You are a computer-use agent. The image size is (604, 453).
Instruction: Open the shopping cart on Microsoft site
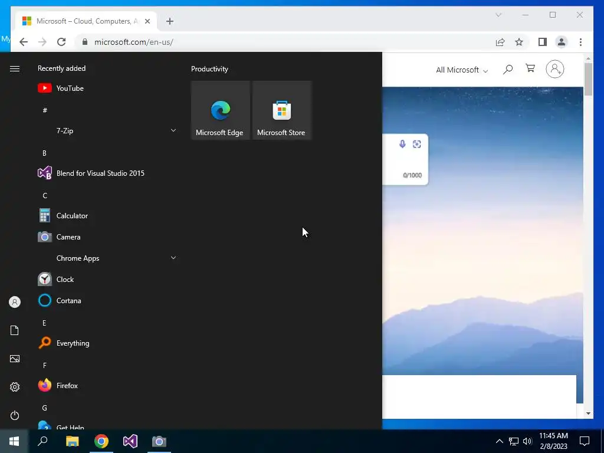[x=530, y=68]
